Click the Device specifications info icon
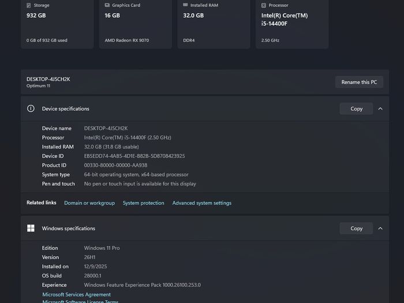This screenshot has width=404, height=303. (x=31, y=109)
